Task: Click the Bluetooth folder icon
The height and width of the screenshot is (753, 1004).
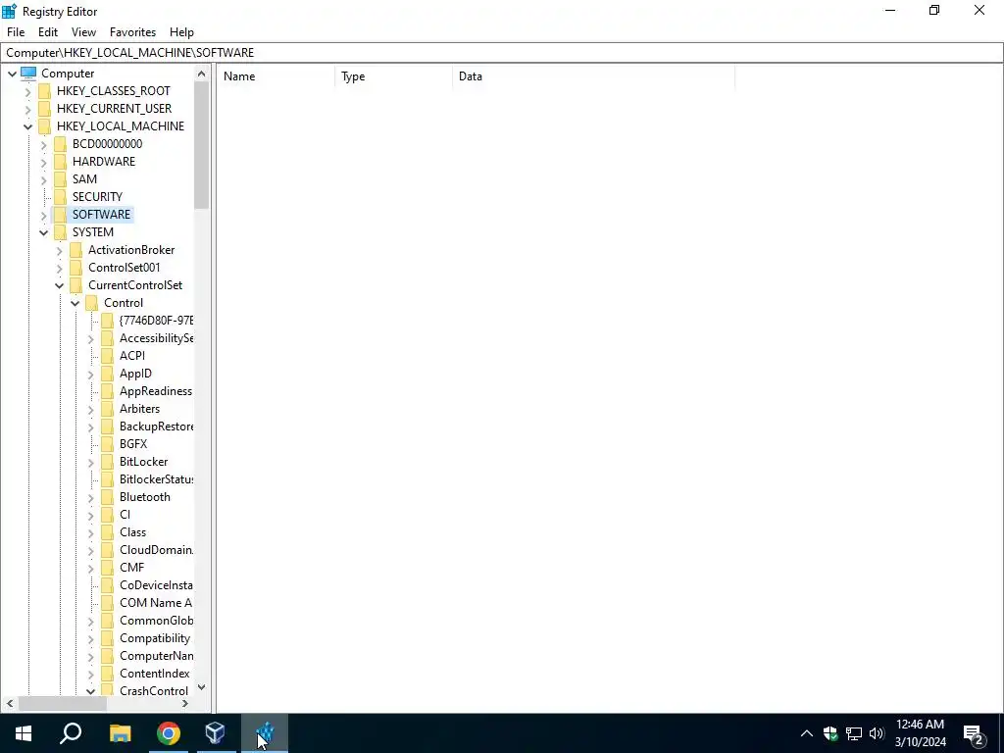Action: 107,497
